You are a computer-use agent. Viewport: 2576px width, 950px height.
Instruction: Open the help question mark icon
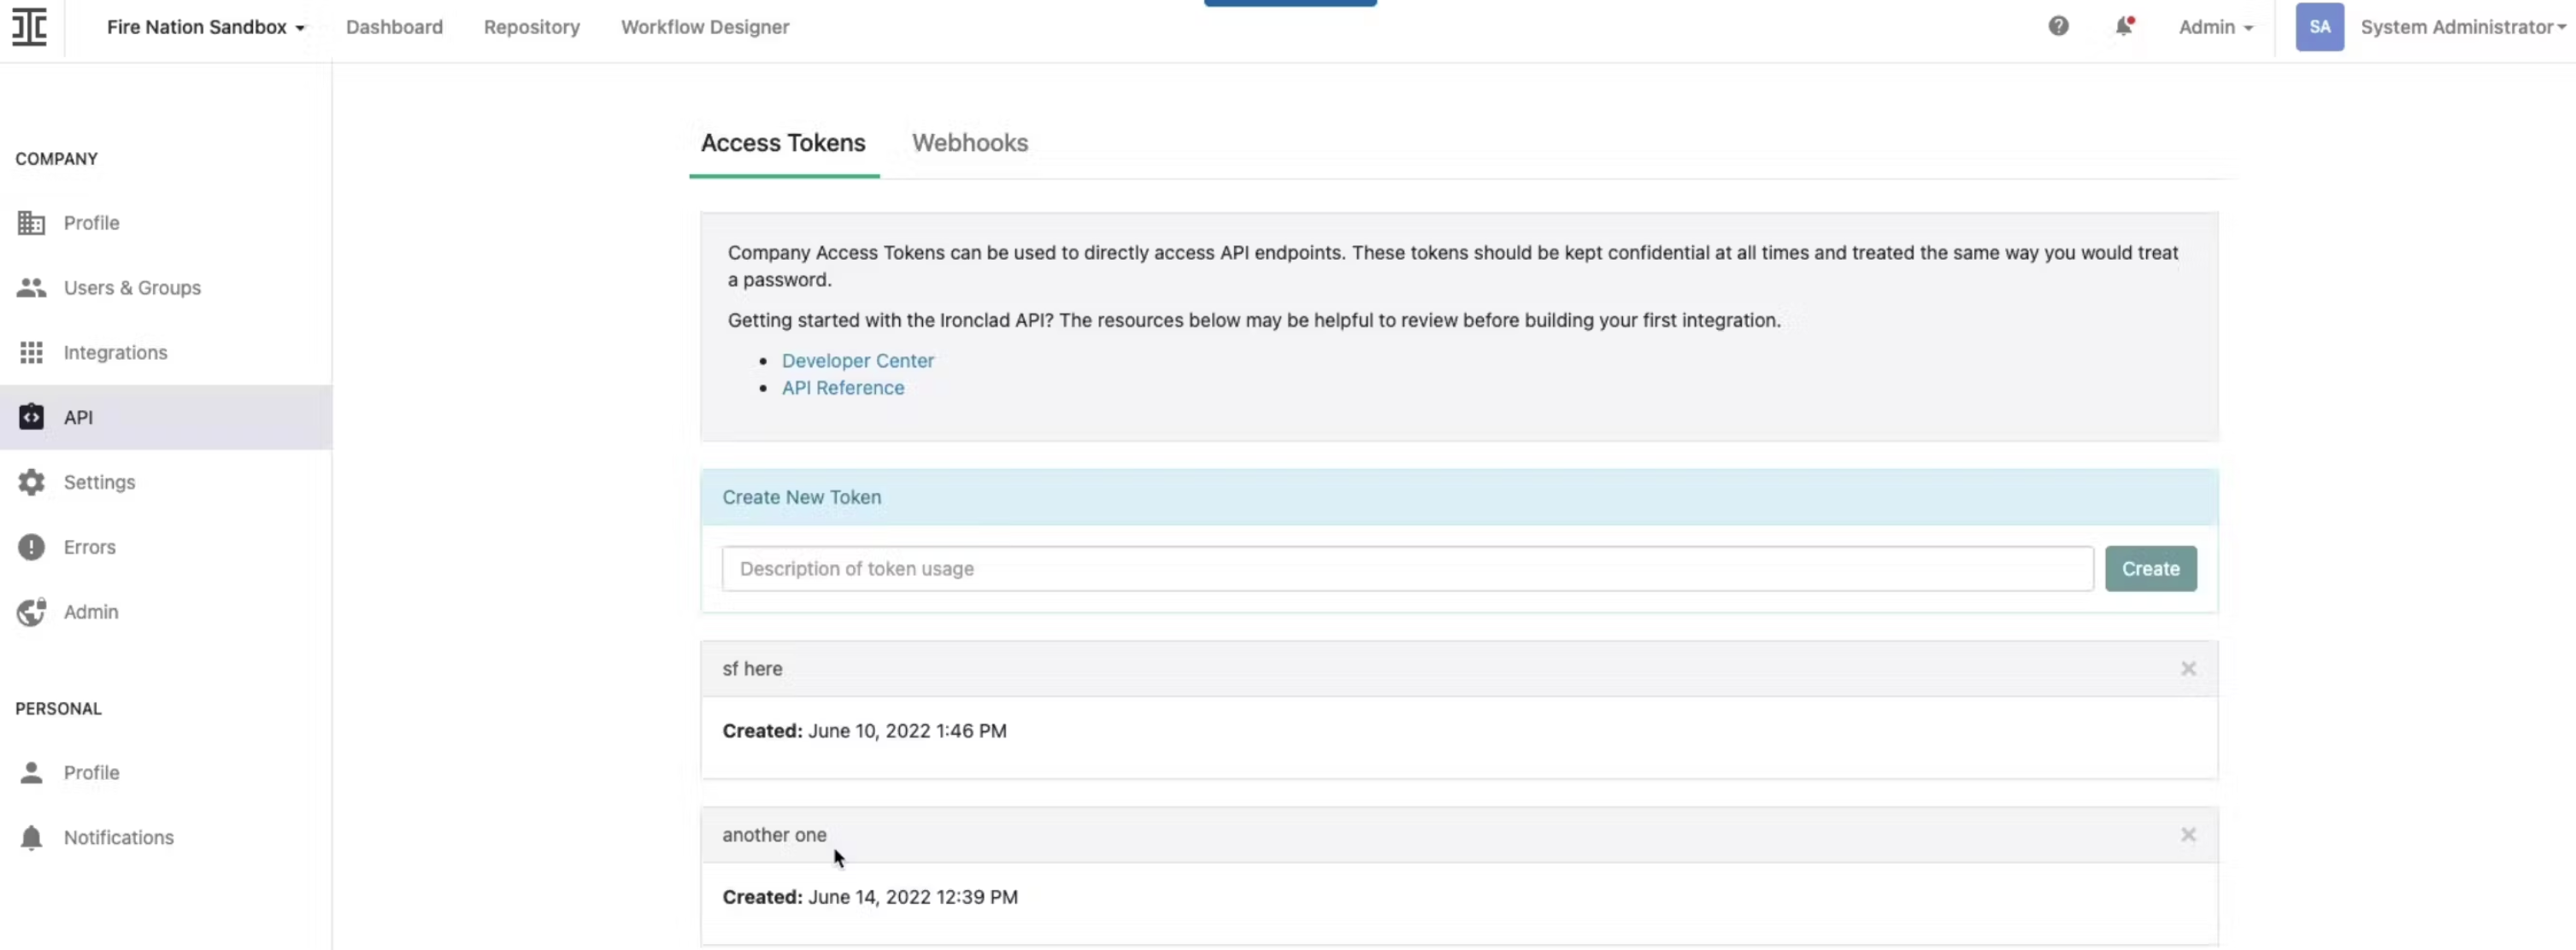[x=2058, y=26]
